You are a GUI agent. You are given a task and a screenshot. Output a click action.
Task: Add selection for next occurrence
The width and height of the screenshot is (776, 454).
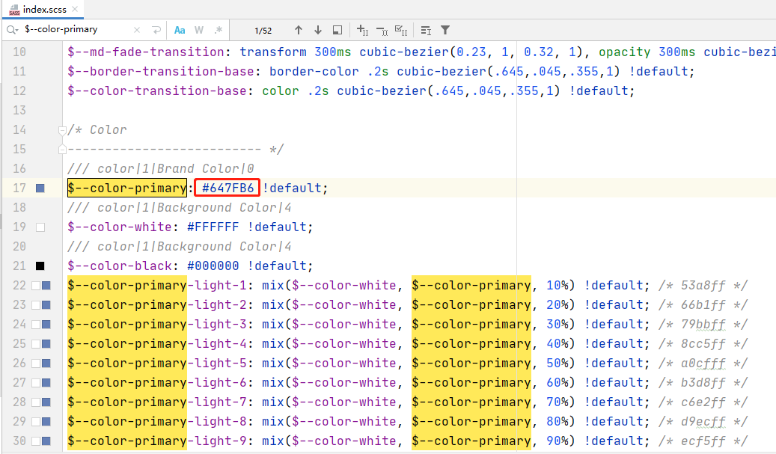point(362,31)
